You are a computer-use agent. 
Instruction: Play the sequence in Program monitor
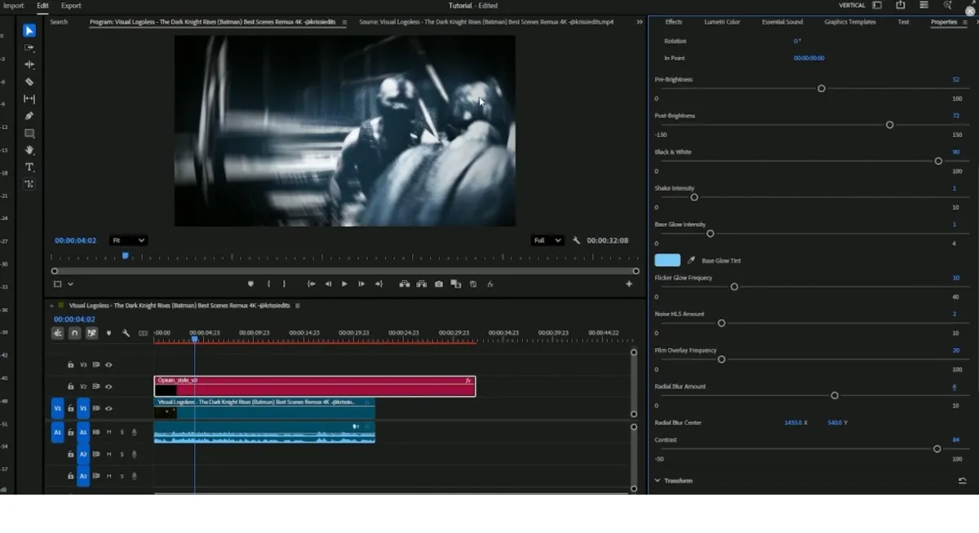pos(344,284)
